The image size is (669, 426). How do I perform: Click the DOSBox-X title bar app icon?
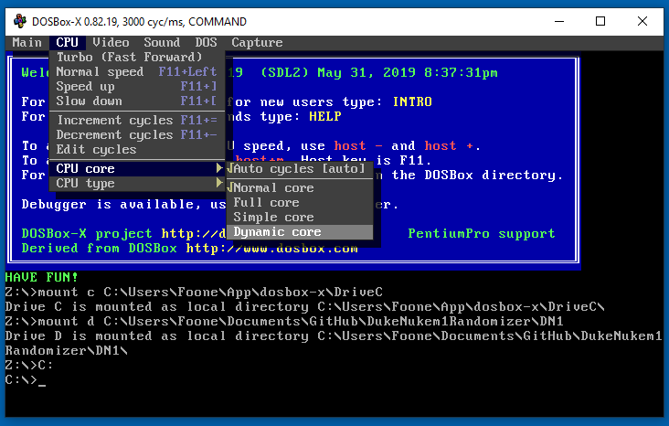[x=19, y=21]
